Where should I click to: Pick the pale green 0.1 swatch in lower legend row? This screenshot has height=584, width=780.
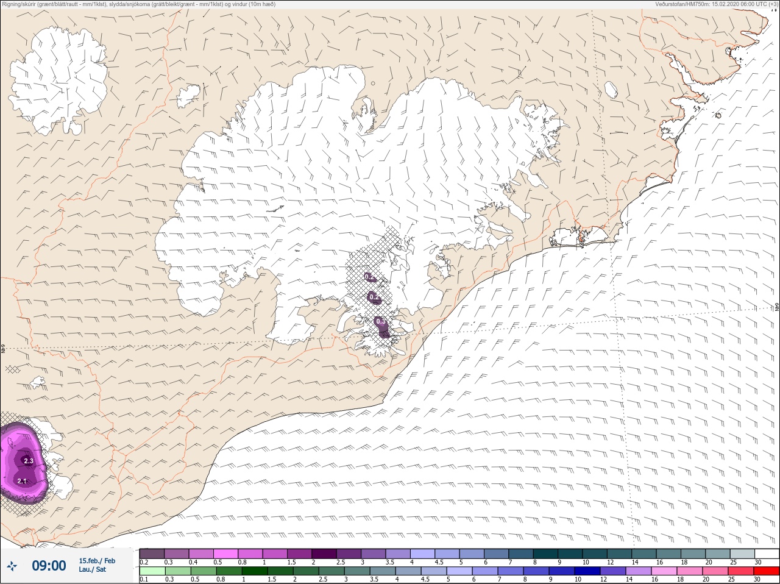(152, 571)
